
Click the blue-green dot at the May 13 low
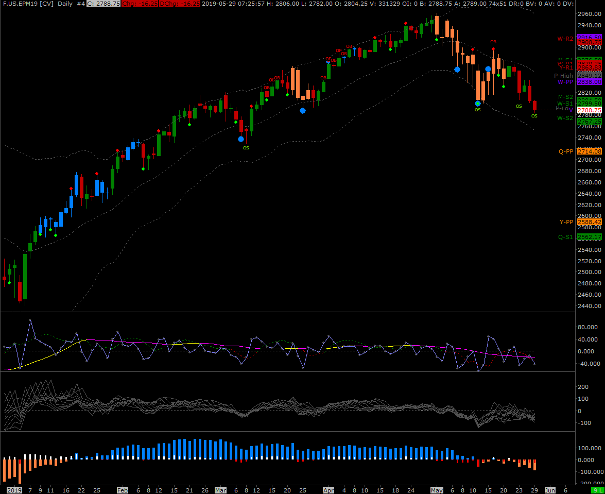pos(478,104)
